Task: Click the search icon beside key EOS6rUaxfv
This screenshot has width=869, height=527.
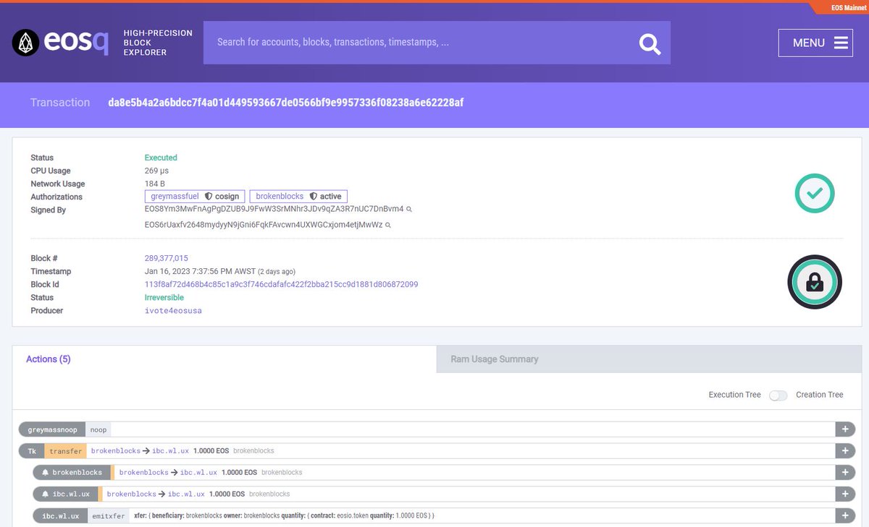Action: pyautogui.click(x=388, y=226)
